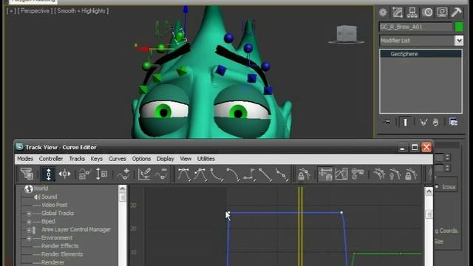This screenshot has height=266, width=473.
Task: Toggle Show End Result button
Action: tap(405, 122)
